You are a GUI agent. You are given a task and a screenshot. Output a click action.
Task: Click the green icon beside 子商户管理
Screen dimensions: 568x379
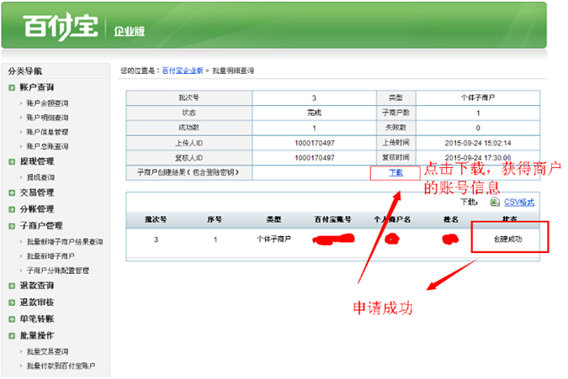point(12,226)
